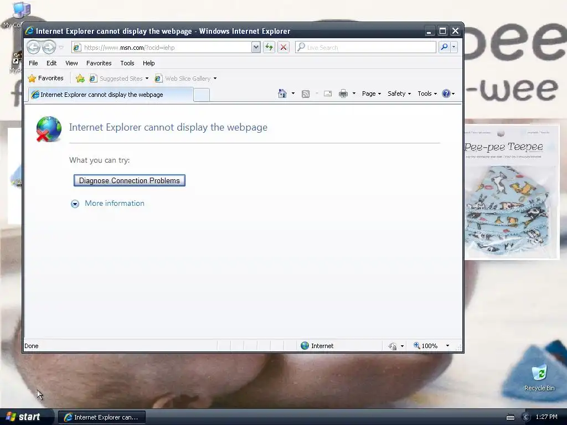Print with the printer icon
The image size is (567, 425).
[343, 94]
